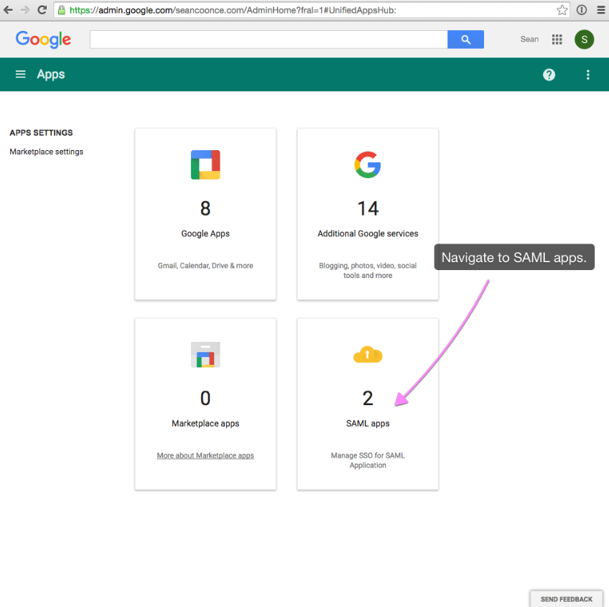This screenshot has height=607, width=609.
Task: Click 'Gmail, Calendar, Drive & more' text
Action: (205, 265)
